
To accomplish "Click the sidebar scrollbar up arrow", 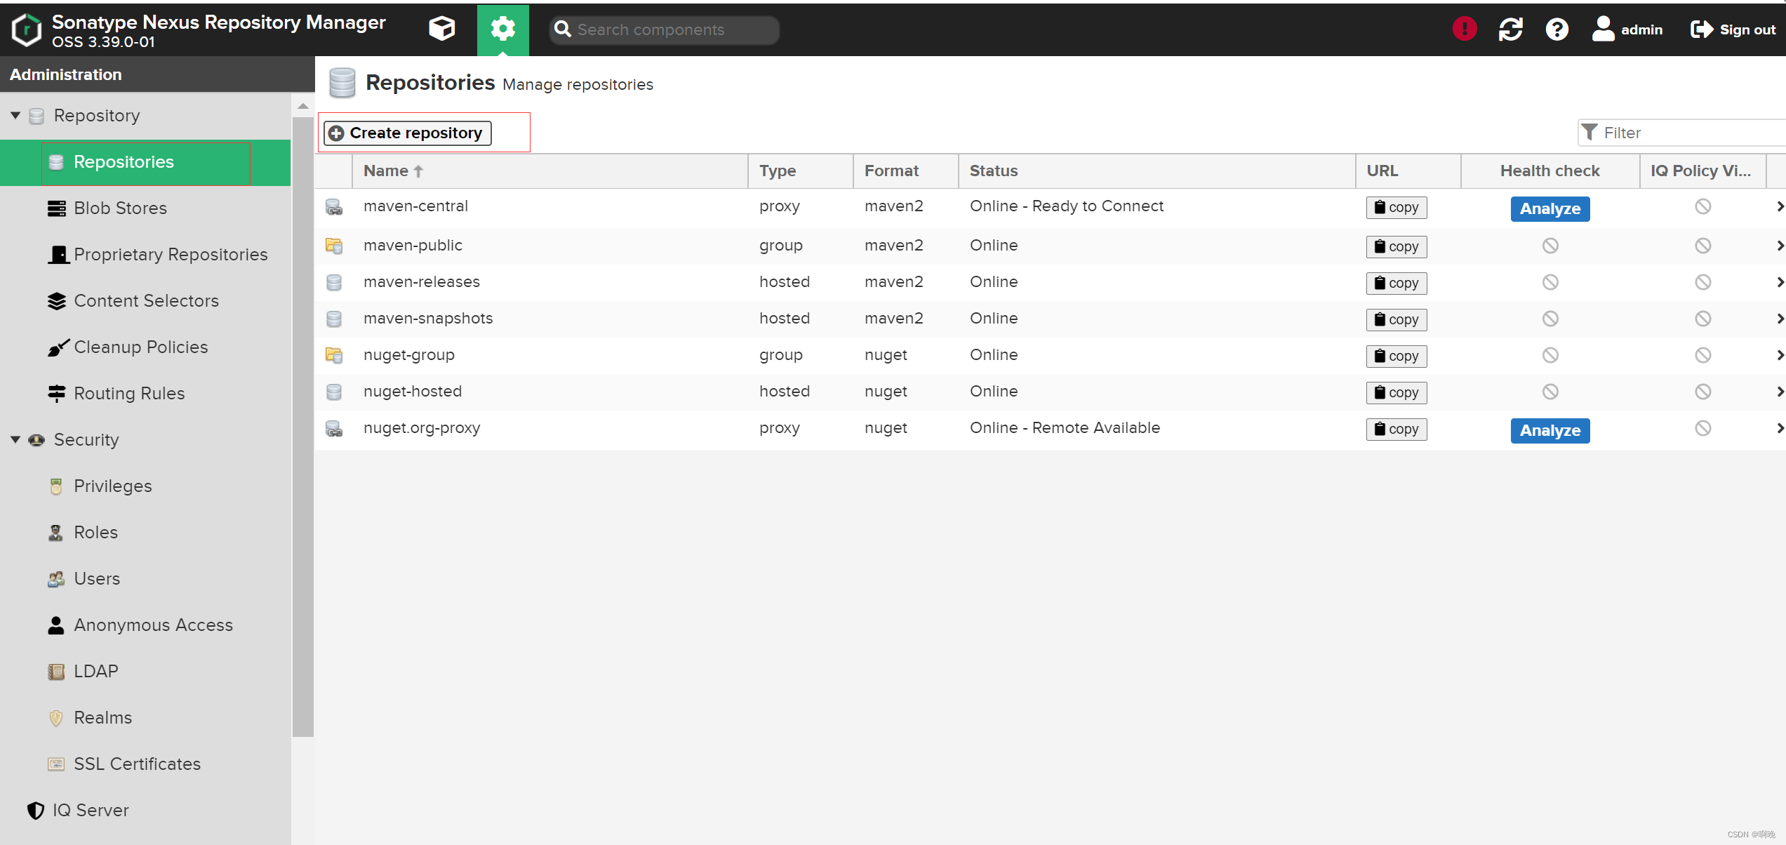I will pyautogui.click(x=303, y=107).
